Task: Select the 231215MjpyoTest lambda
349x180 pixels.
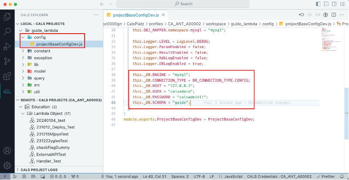Action: point(52,134)
